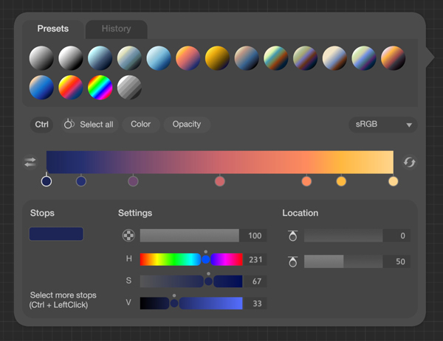Image resolution: width=443 pixels, height=341 pixels.
Task: Switch to the History tab
Action: (116, 29)
